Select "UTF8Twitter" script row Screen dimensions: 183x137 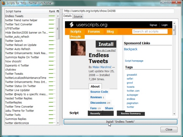point(30,28)
